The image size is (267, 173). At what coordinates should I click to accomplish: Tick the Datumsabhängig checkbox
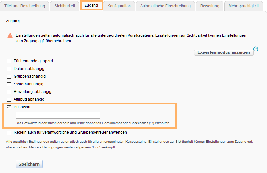(x=9, y=69)
